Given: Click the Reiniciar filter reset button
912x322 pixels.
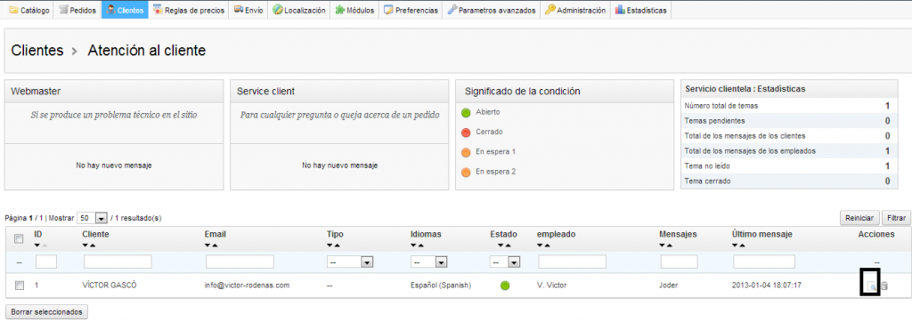Looking at the screenshot, I should click(859, 218).
